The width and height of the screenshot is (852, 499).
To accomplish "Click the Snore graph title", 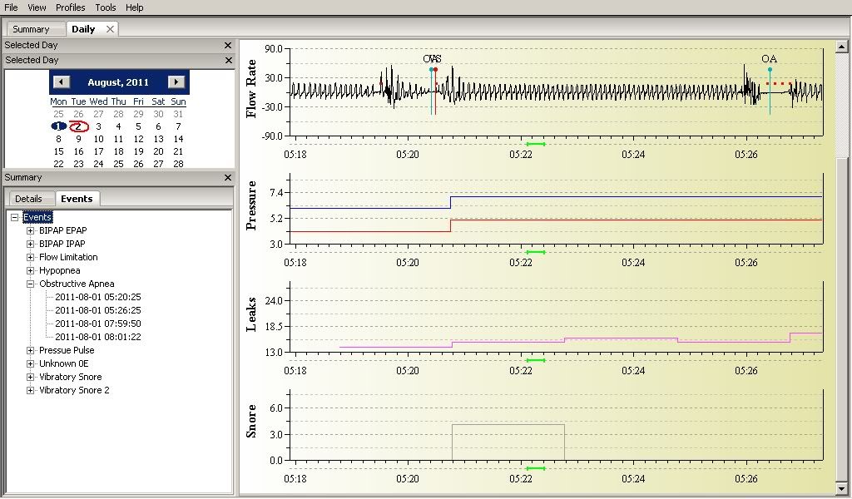I will coord(251,421).
